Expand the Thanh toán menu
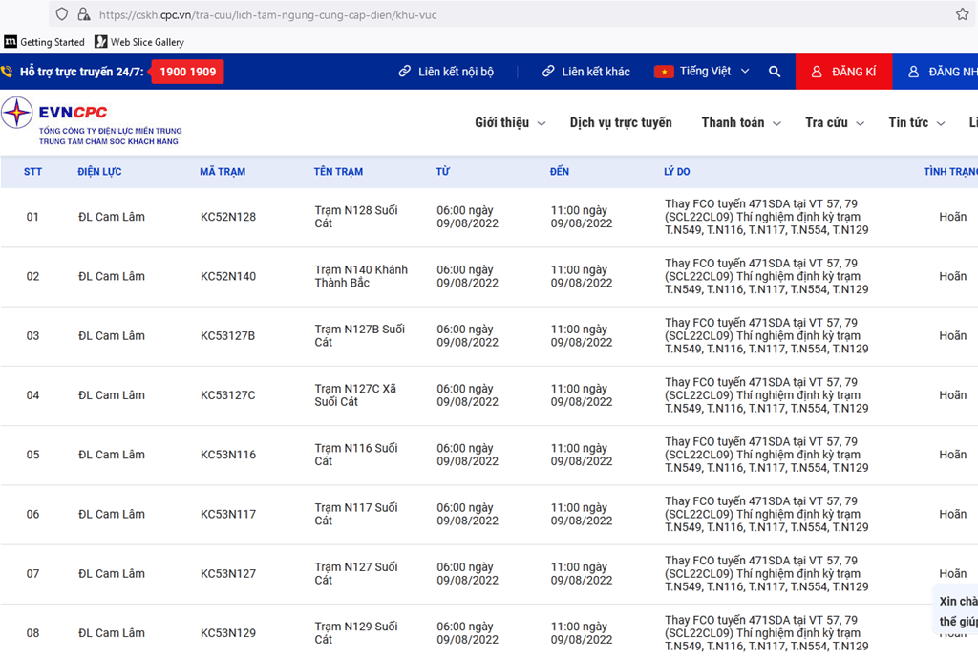The image size is (978, 659). pos(740,122)
